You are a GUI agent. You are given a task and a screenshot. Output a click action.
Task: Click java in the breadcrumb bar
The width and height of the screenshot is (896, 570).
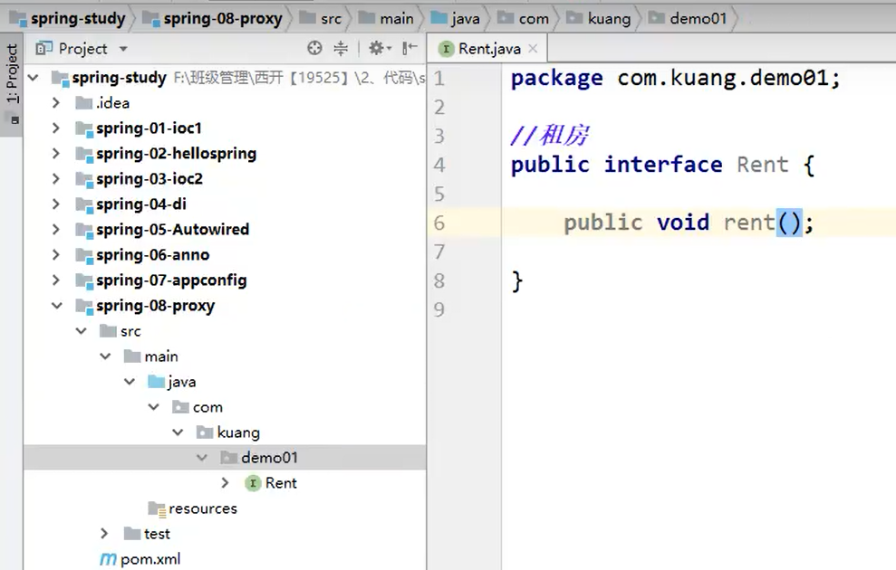click(x=465, y=18)
